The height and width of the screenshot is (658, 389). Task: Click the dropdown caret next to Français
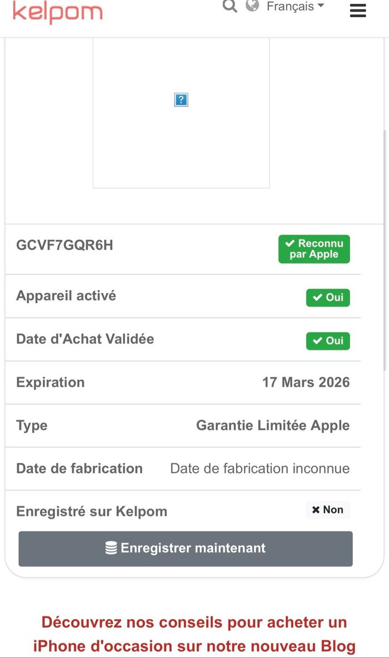tap(321, 6)
